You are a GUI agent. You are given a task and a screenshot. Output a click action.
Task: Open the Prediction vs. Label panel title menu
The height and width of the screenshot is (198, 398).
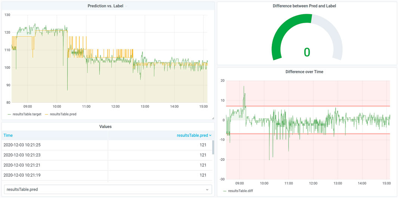105,6
